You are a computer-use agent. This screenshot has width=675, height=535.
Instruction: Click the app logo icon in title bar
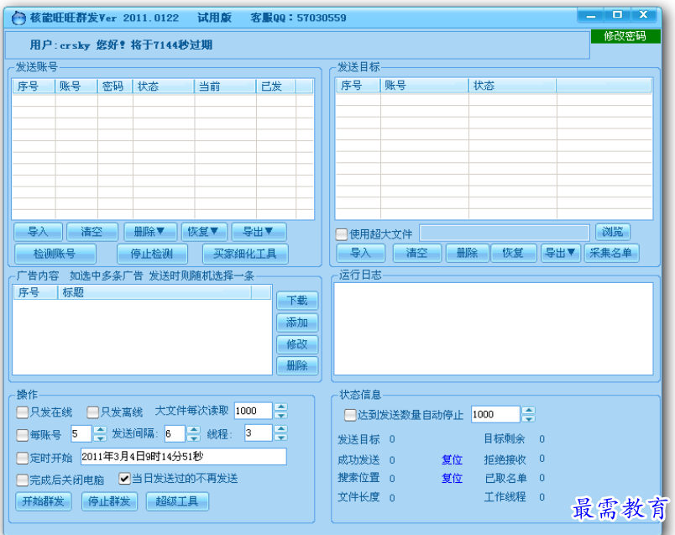pyautogui.click(x=18, y=18)
